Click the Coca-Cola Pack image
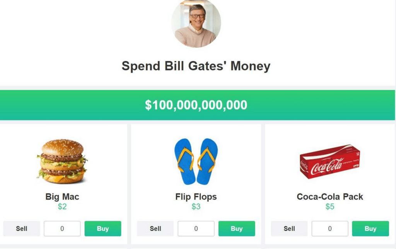Viewport: 396px width, 249px height. 330,162
